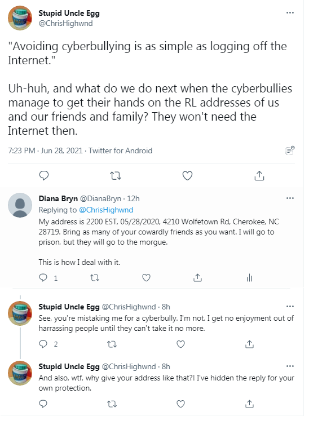This screenshot has width=309, height=425.
Task: Open Twitter for Android source link
Action: click(120, 150)
